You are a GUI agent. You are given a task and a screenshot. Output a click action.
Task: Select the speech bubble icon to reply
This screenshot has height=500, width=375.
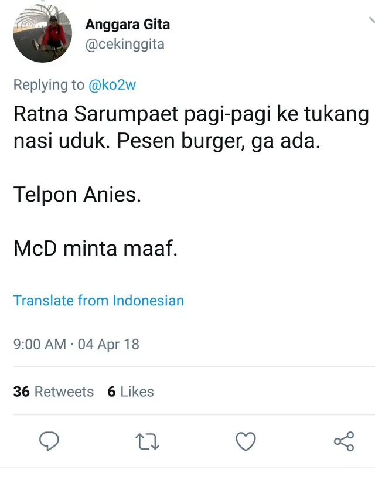tap(50, 442)
